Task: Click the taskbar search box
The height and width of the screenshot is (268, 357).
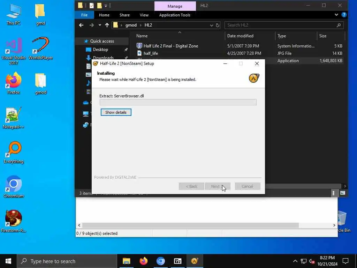Action: tap(67, 261)
